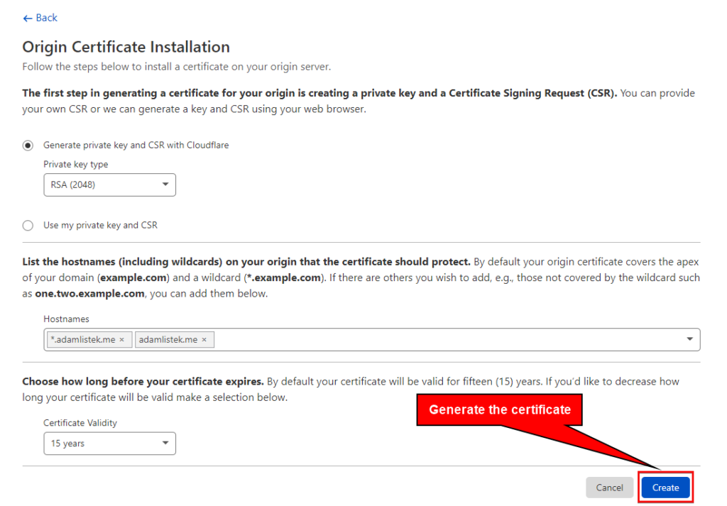
Task: Click the "Generate the certificate" callout
Action: 498,409
